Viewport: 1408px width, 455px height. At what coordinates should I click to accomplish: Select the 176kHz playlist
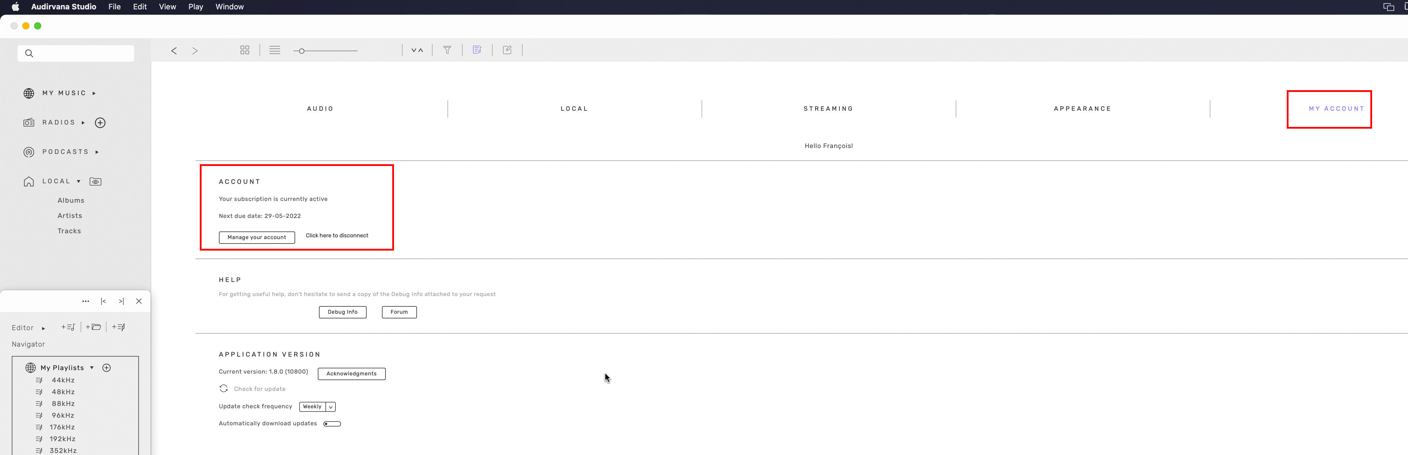pyautogui.click(x=62, y=427)
